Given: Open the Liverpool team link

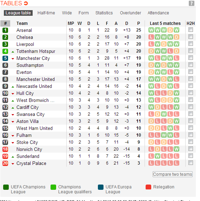Looking at the screenshot, I should point(25,44).
